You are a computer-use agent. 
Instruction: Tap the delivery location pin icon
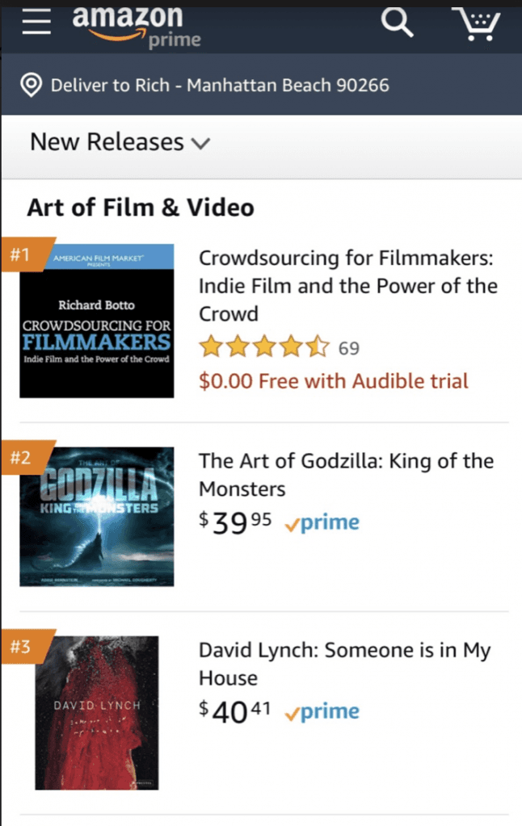(x=29, y=84)
